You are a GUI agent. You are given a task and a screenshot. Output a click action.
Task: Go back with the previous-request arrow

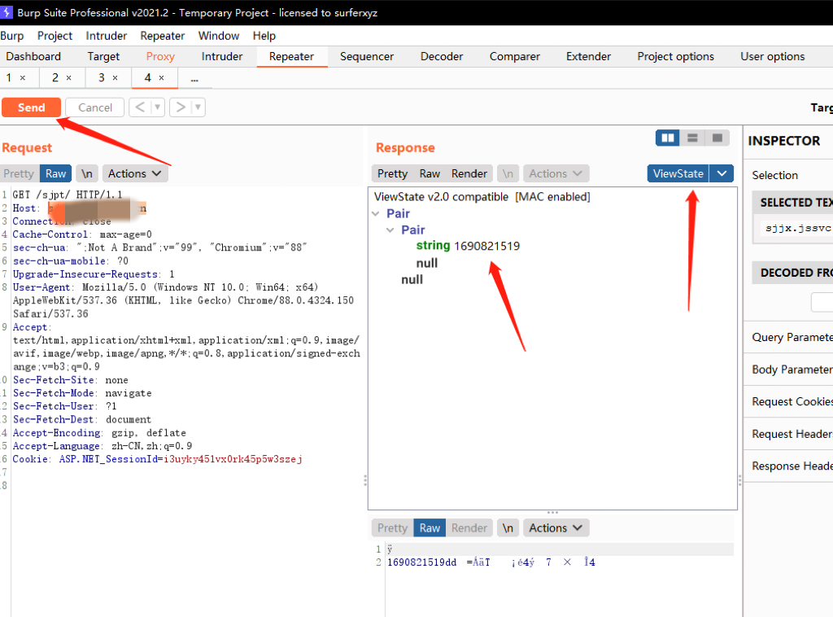[x=140, y=107]
